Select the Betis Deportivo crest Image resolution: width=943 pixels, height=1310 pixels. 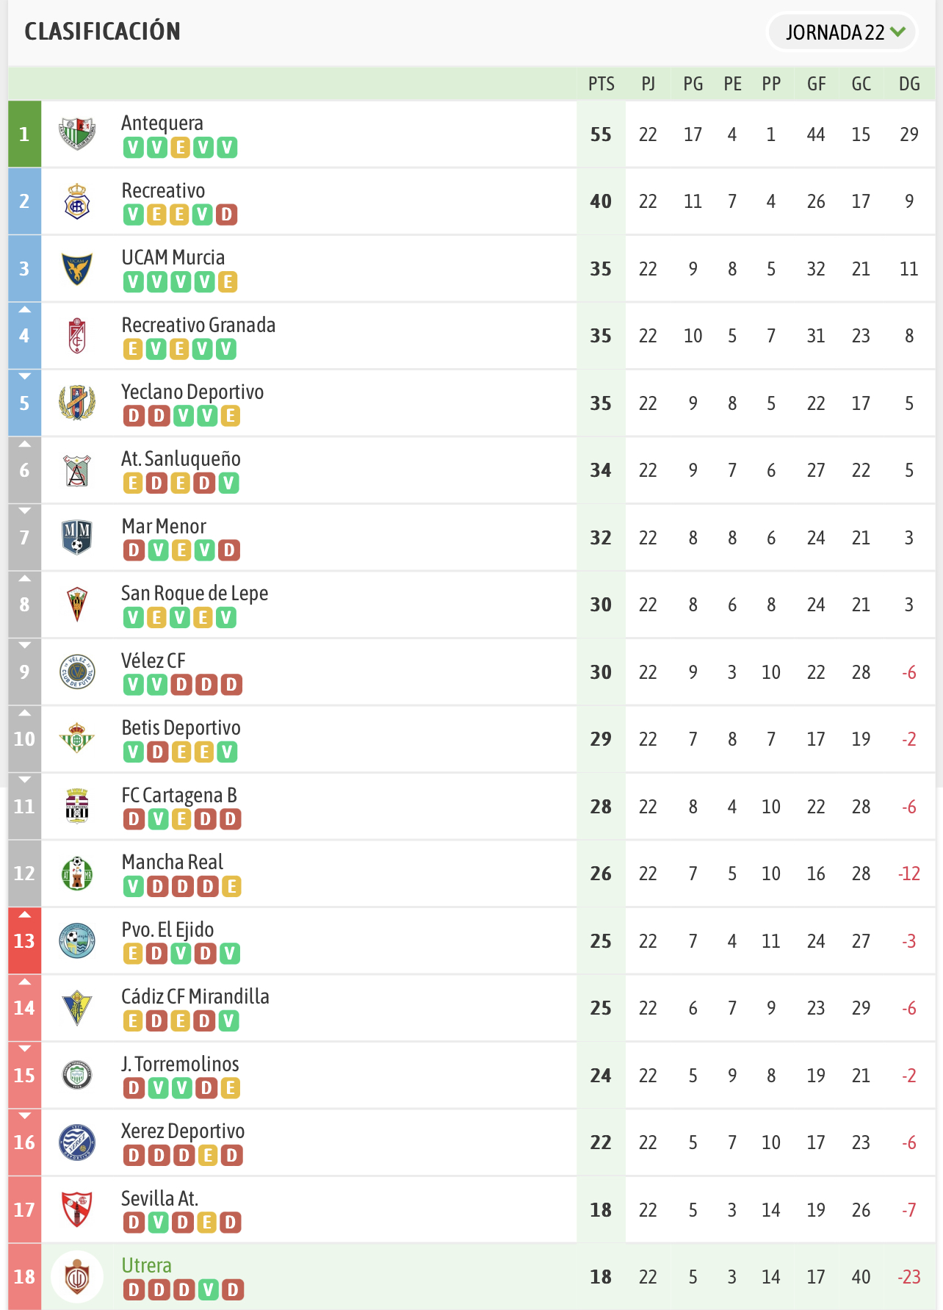(77, 738)
